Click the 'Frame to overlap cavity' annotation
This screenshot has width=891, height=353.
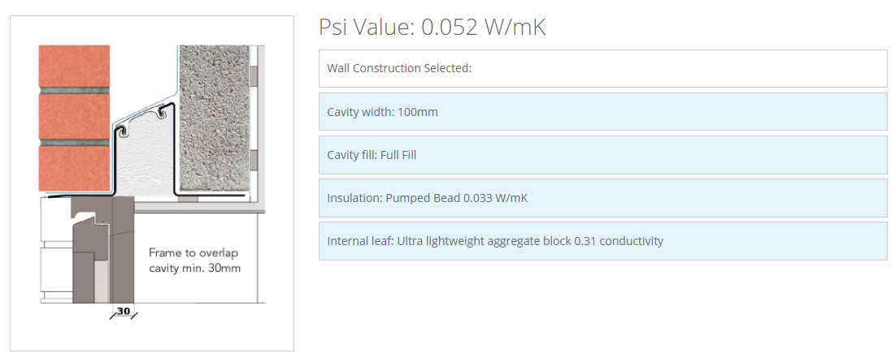(194, 260)
